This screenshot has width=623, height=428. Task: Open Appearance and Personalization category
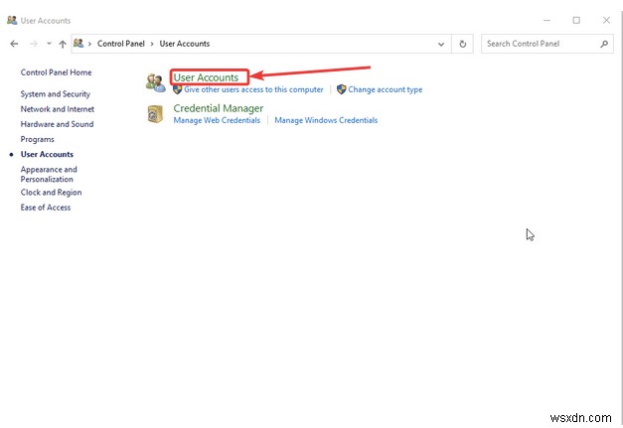[x=49, y=175]
